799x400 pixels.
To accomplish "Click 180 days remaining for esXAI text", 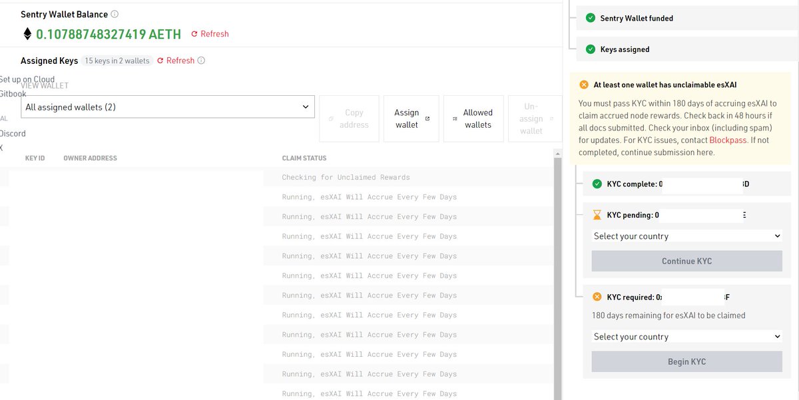I will pyautogui.click(x=668, y=315).
